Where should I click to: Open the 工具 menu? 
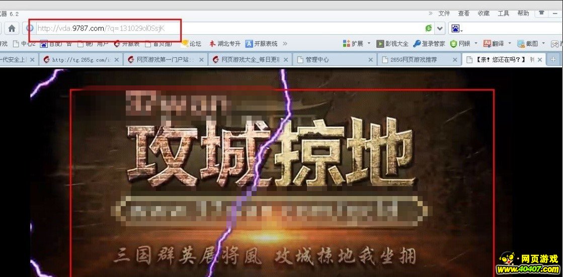pyautogui.click(x=504, y=13)
